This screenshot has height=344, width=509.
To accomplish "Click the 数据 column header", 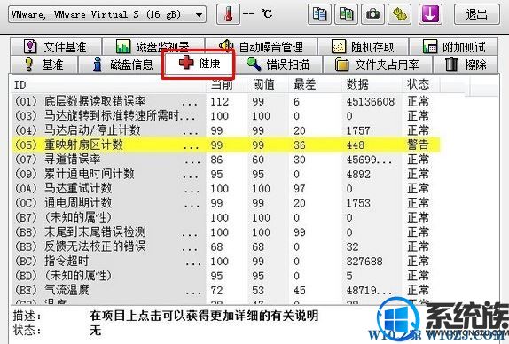I will [372, 85].
